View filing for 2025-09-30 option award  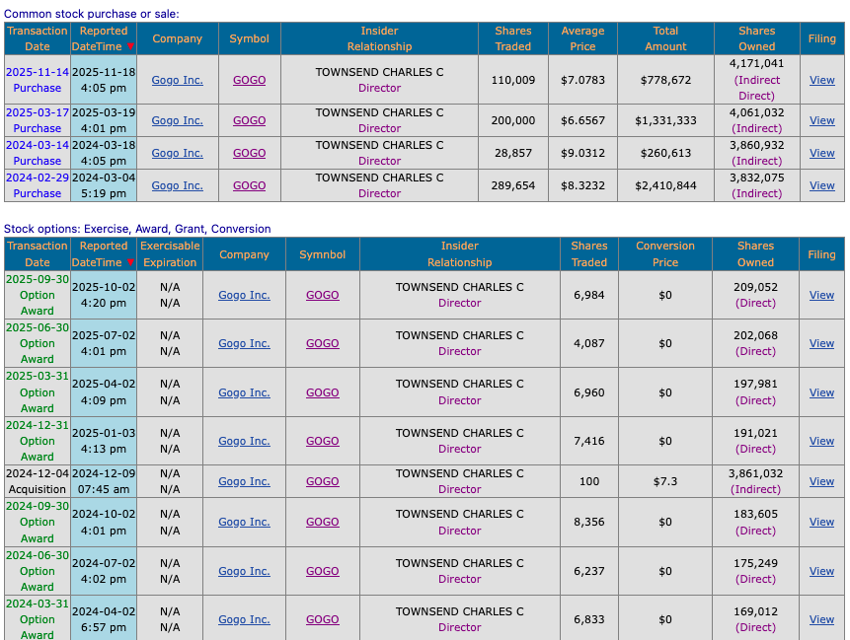(x=821, y=295)
